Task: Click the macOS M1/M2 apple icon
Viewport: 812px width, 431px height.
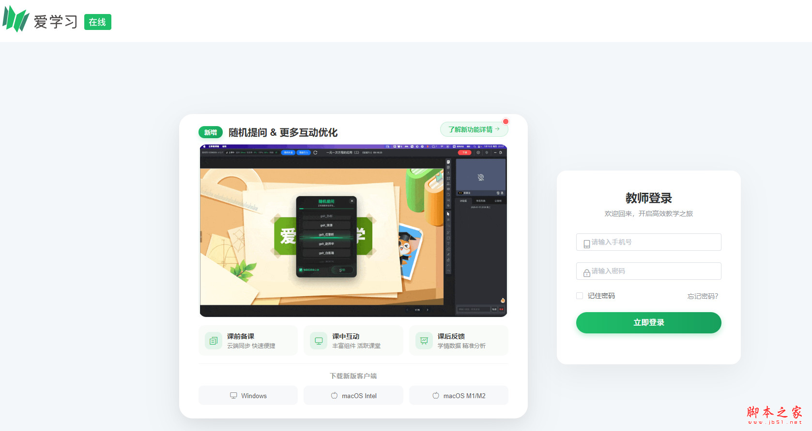Action: tap(436, 395)
